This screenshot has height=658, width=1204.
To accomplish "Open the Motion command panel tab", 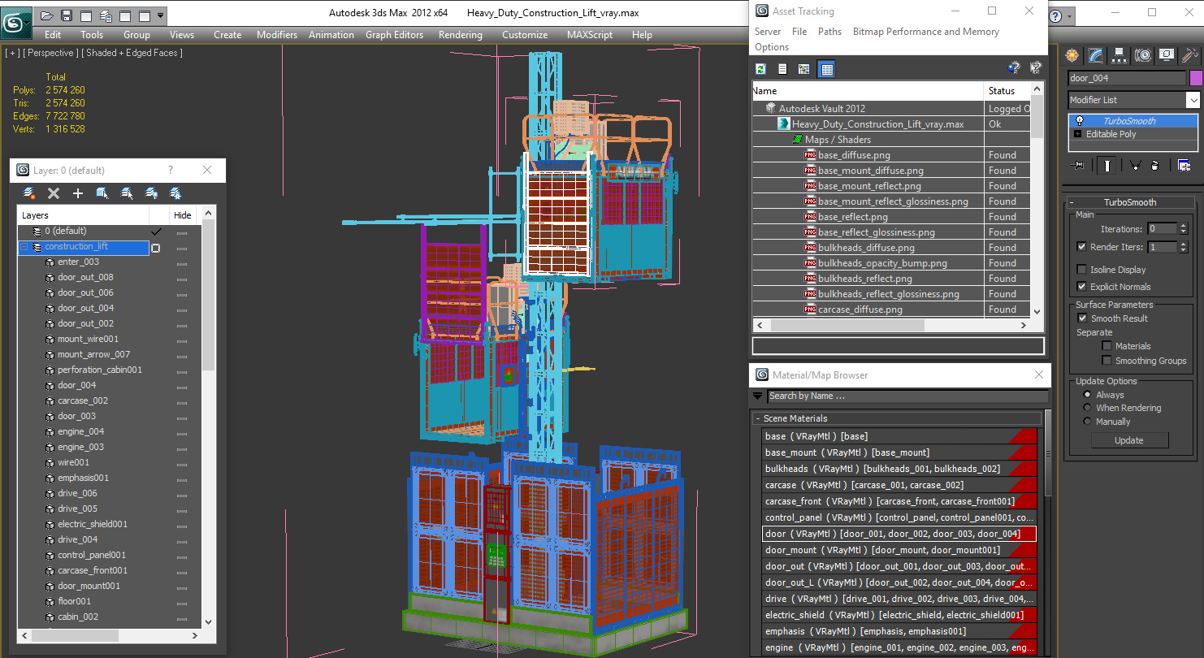I will (1143, 55).
